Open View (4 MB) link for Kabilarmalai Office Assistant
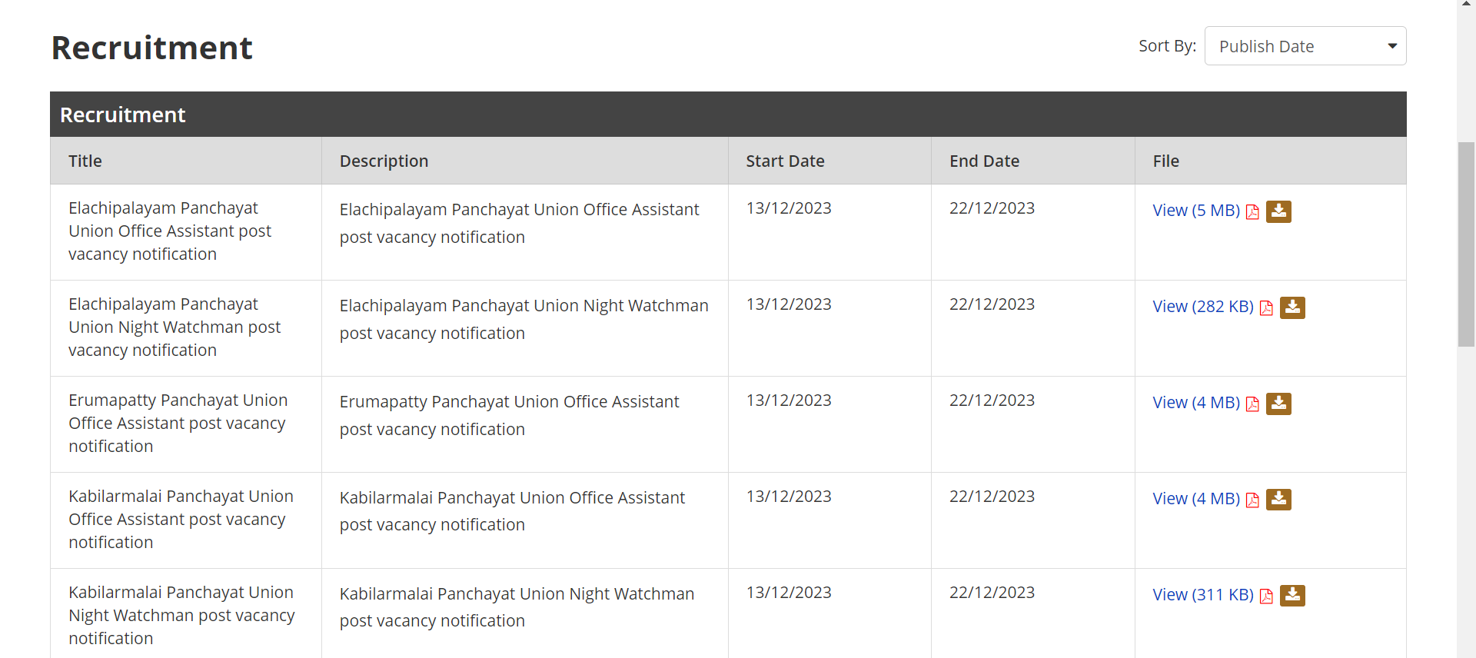Screen dimensions: 1476x658 (1195, 499)
